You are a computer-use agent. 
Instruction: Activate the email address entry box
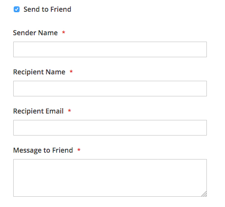pyautogui.click(x=110, y=128)
